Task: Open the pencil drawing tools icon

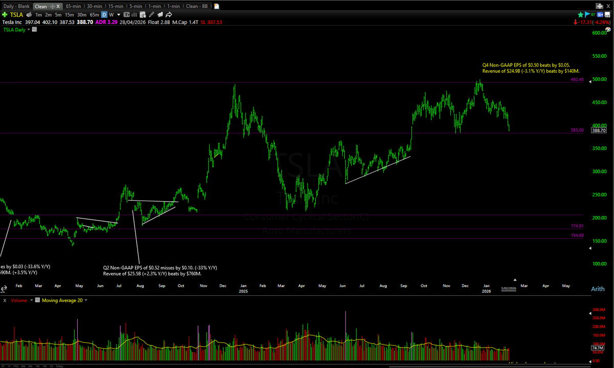Action: [x=152, y=14]
